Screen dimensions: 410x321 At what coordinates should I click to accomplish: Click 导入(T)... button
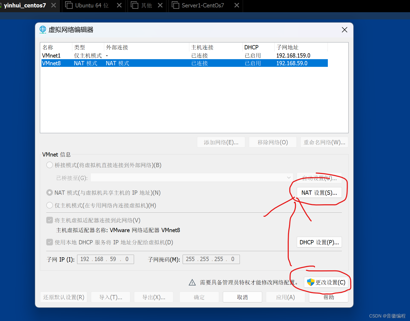111,297
